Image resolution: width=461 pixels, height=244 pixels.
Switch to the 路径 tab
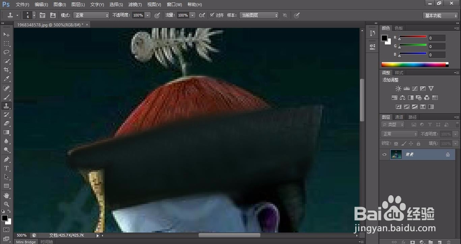[413, 117]
